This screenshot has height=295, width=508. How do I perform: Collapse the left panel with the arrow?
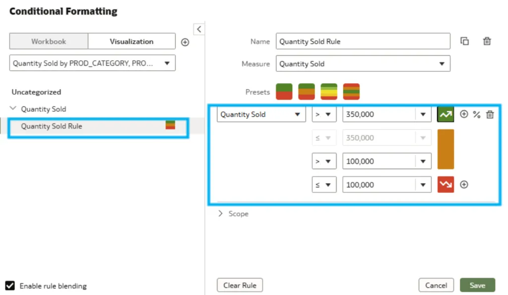click(x=199, y=29)
